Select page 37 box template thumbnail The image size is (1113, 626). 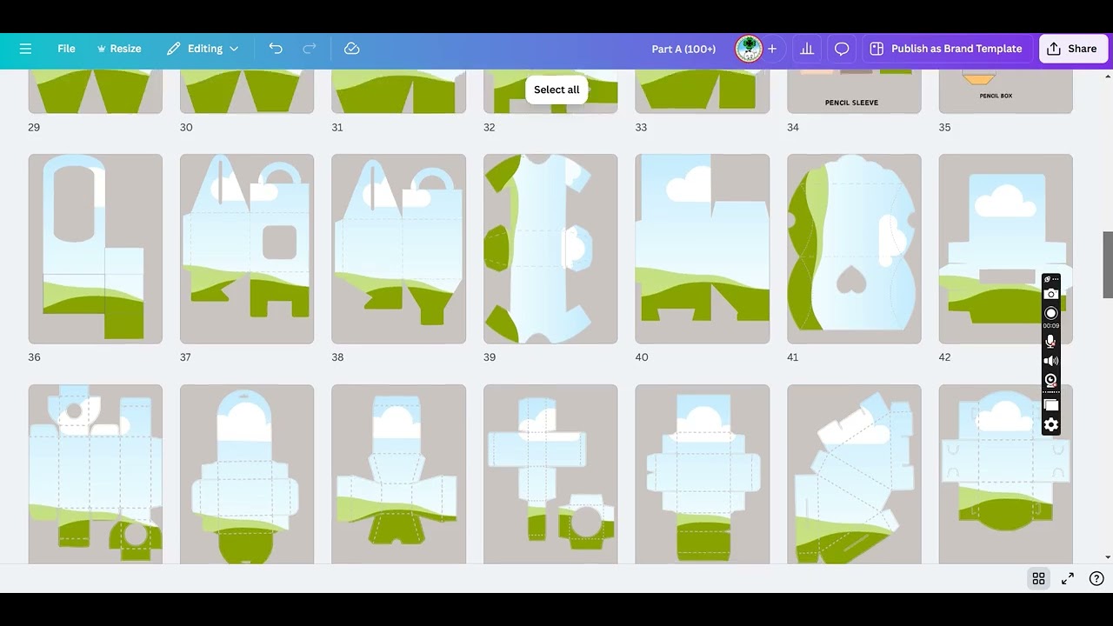pos(247,249)
